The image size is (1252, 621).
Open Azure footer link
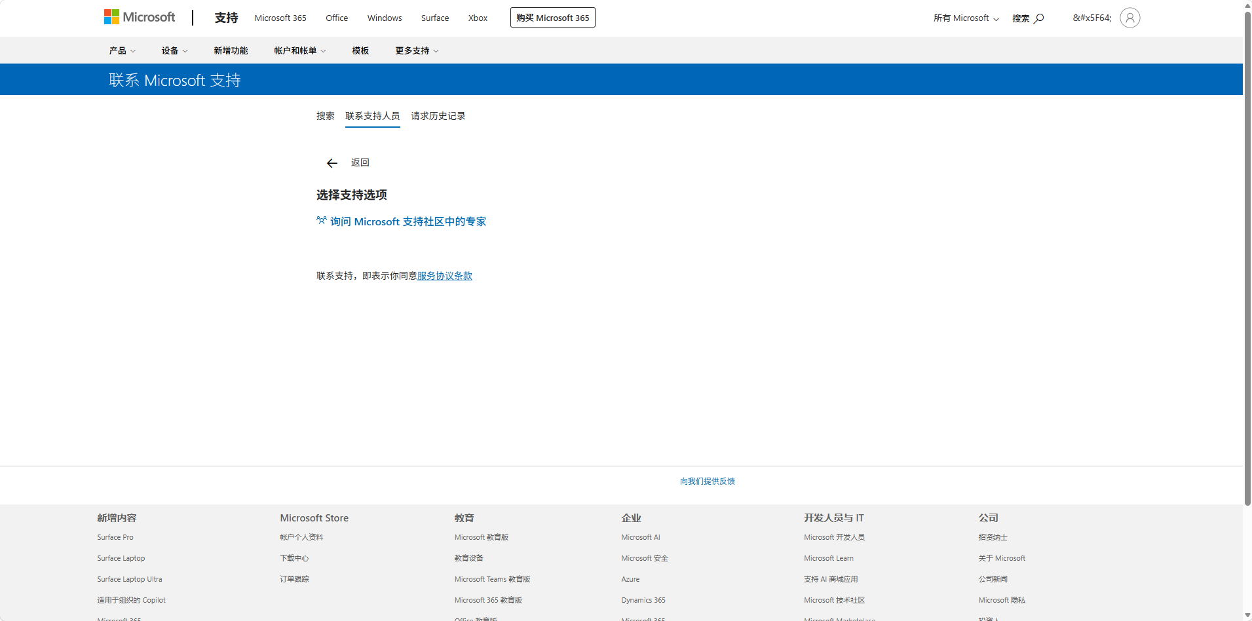pyautogui.click(x=630, y=579)
